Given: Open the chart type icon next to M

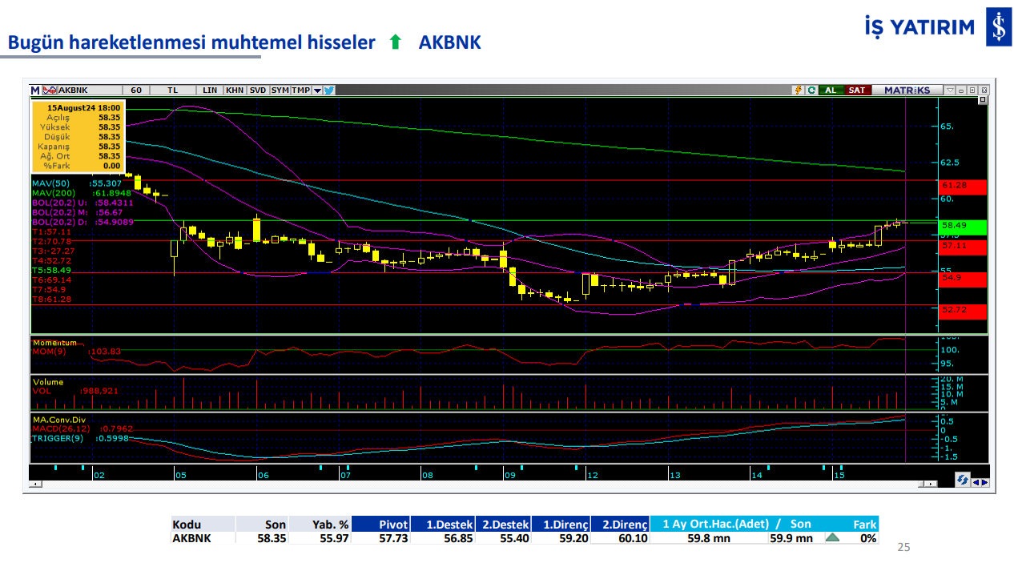Looking at the screenshot, I should [50, 90].
